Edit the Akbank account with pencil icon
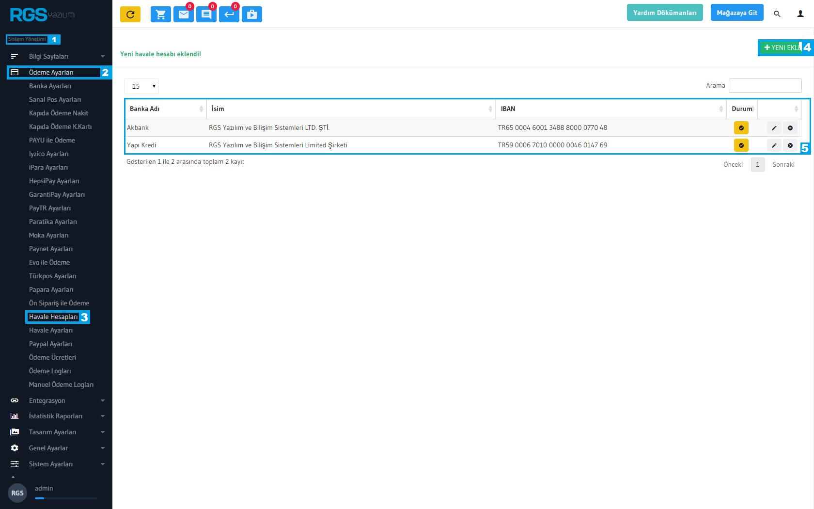814x509 pixels. tap(774, 128)
